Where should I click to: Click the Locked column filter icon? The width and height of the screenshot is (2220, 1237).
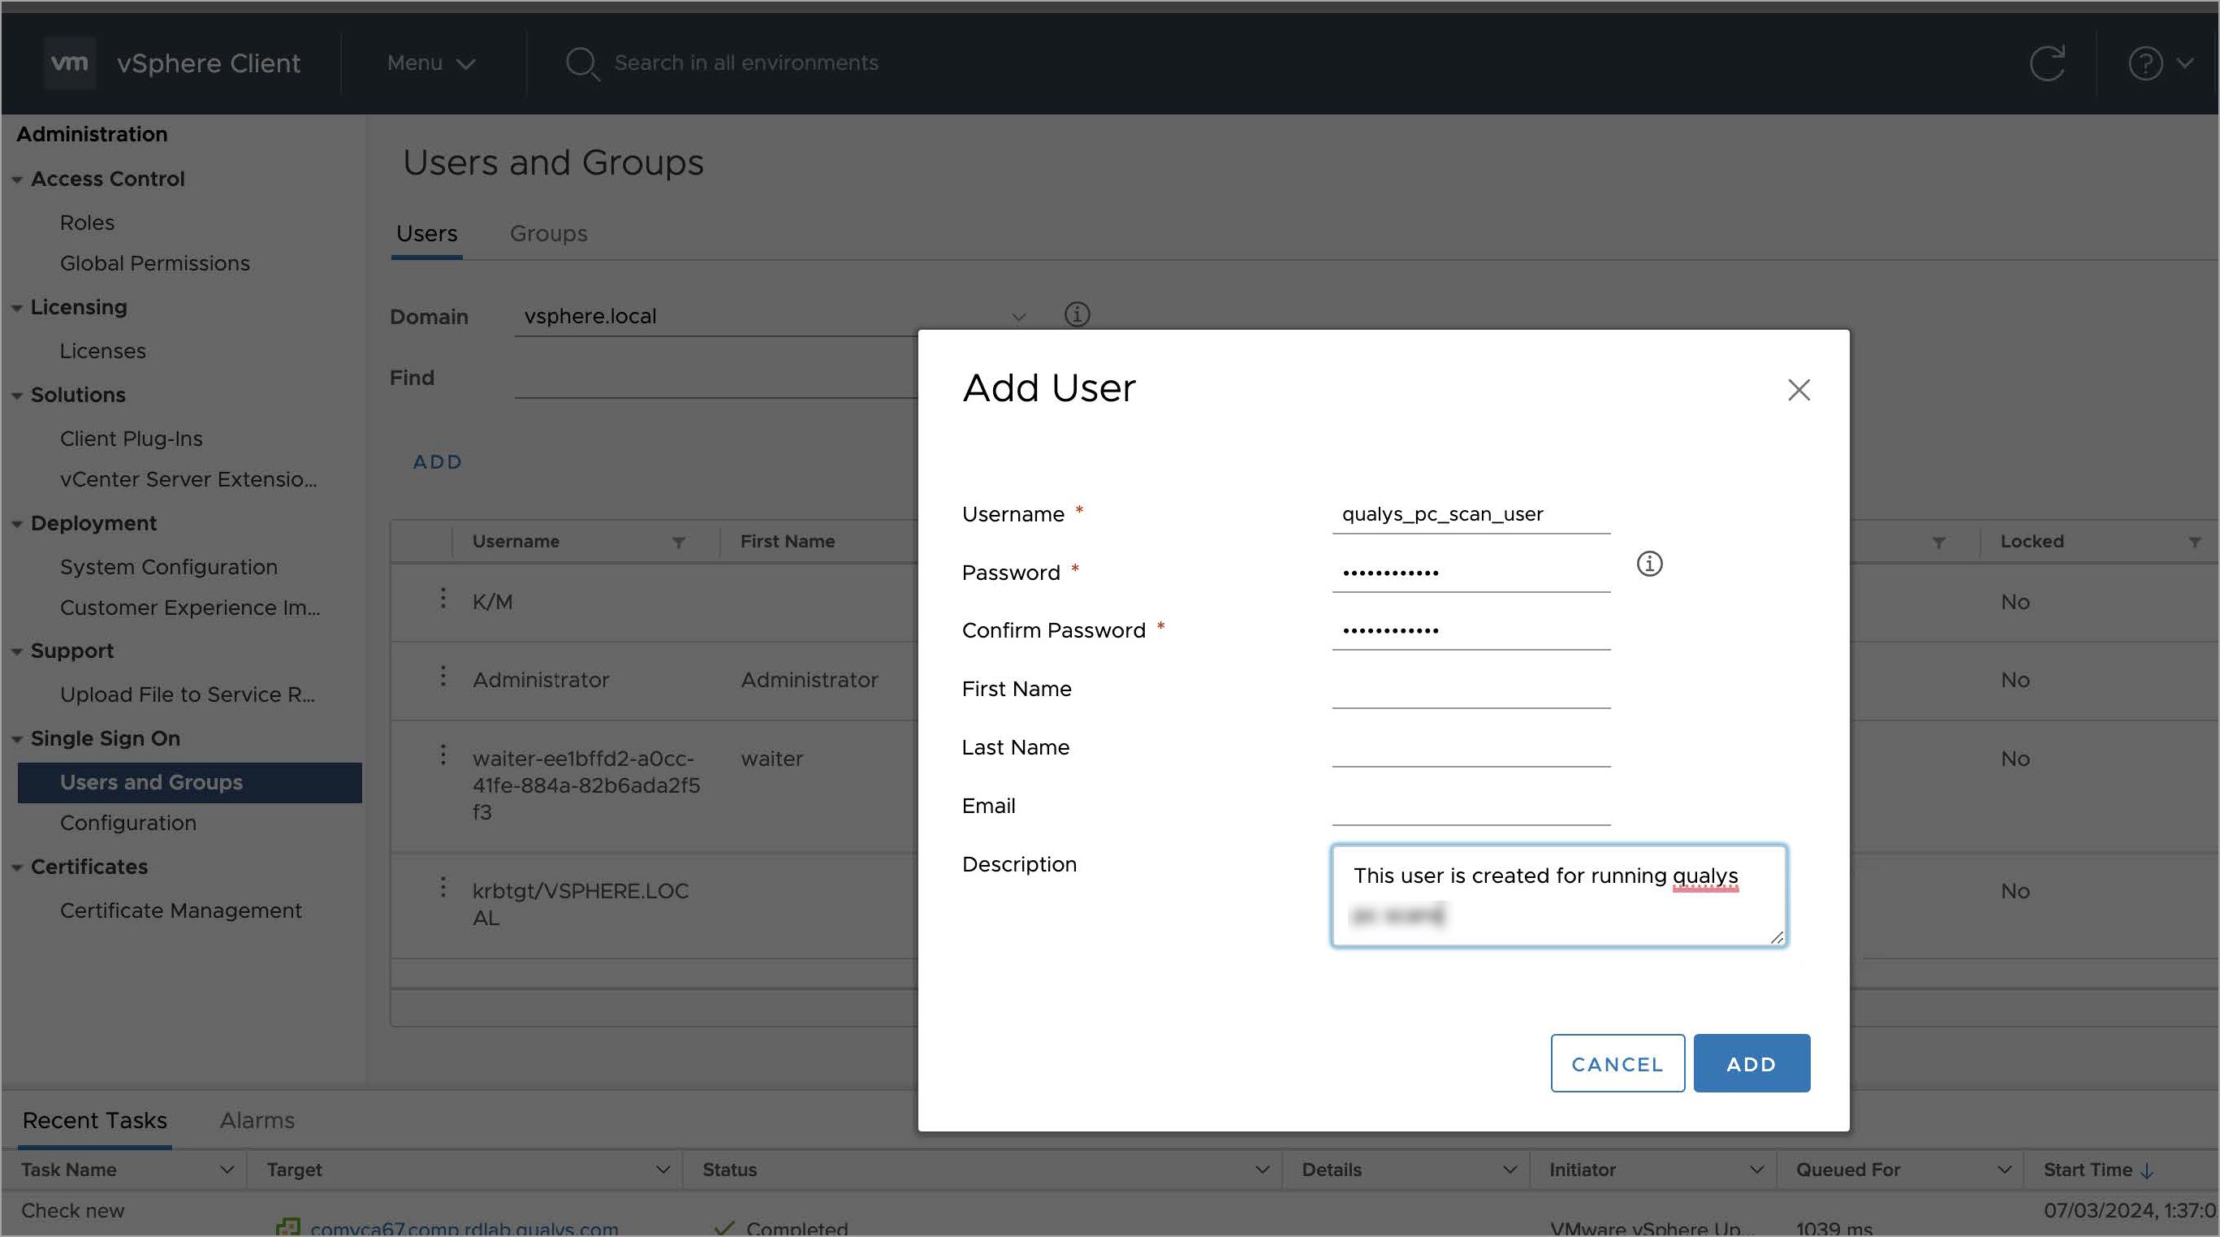click(x=2194, y=543)
